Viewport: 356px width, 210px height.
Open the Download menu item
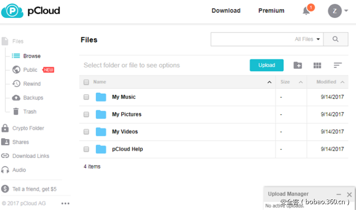tap(226, 11)
